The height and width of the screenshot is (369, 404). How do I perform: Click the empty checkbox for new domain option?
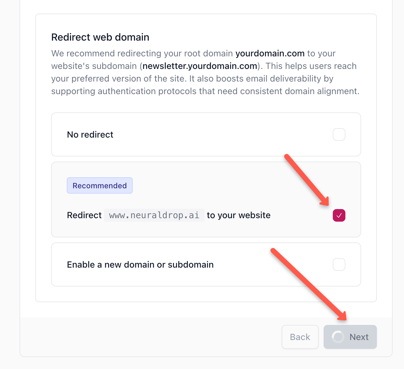tap(339, 264)
